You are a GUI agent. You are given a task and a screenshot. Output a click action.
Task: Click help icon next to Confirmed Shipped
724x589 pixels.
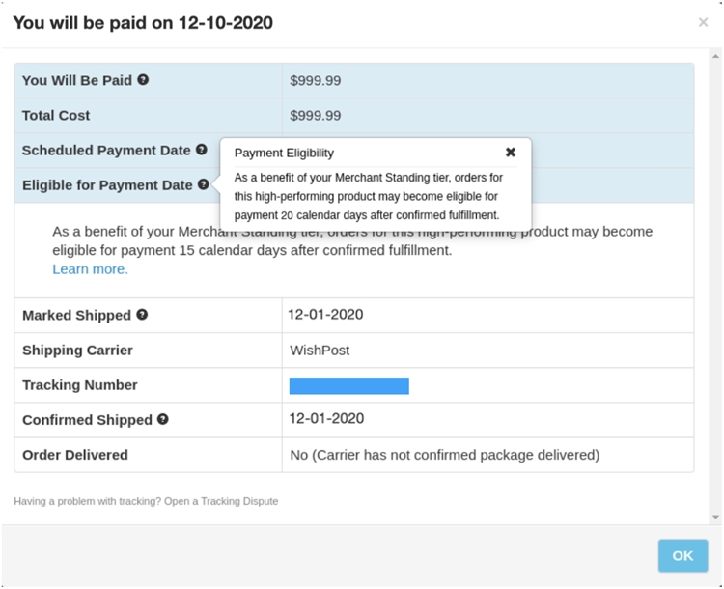pyautogui.click(x=163, y=419)
